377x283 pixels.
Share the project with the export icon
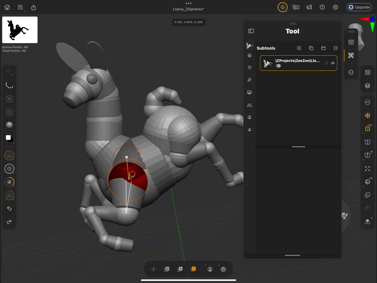click(x=33, y=7)
